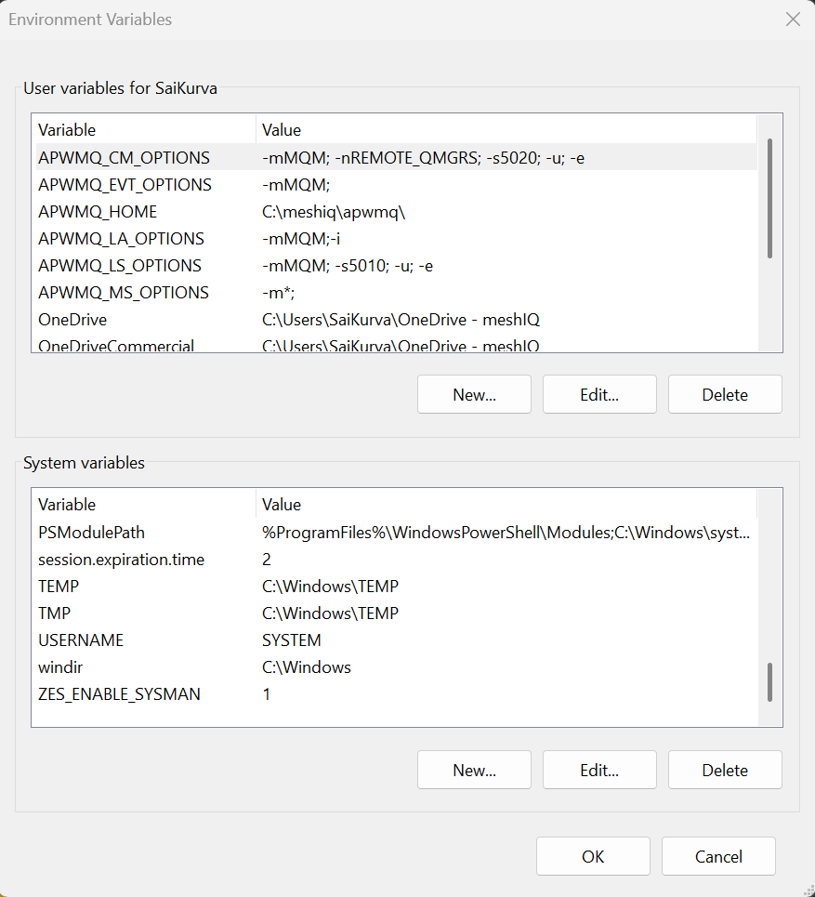Edit the selected user variable
The image size is (815, 897).
[x=598, y=394]
